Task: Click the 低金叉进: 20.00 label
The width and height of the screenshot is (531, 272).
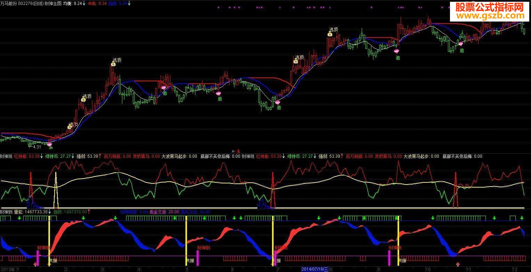Action: pos(164,212)
